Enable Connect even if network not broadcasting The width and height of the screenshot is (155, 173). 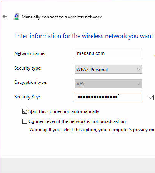25,121
